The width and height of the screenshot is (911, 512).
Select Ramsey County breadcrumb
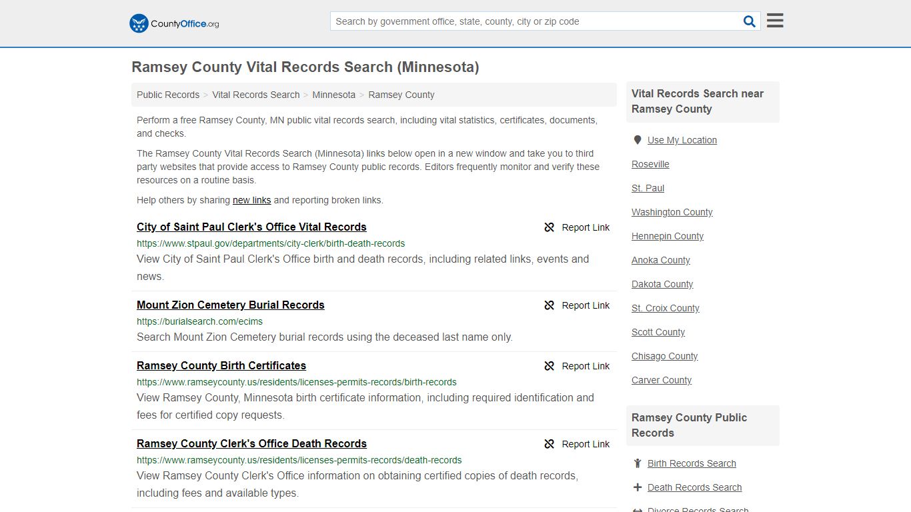coord(401,95)
